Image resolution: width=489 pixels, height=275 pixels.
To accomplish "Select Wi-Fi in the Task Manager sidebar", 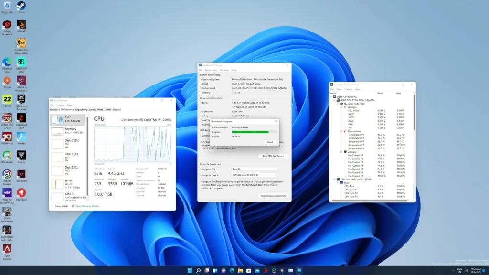I will 68,184.
